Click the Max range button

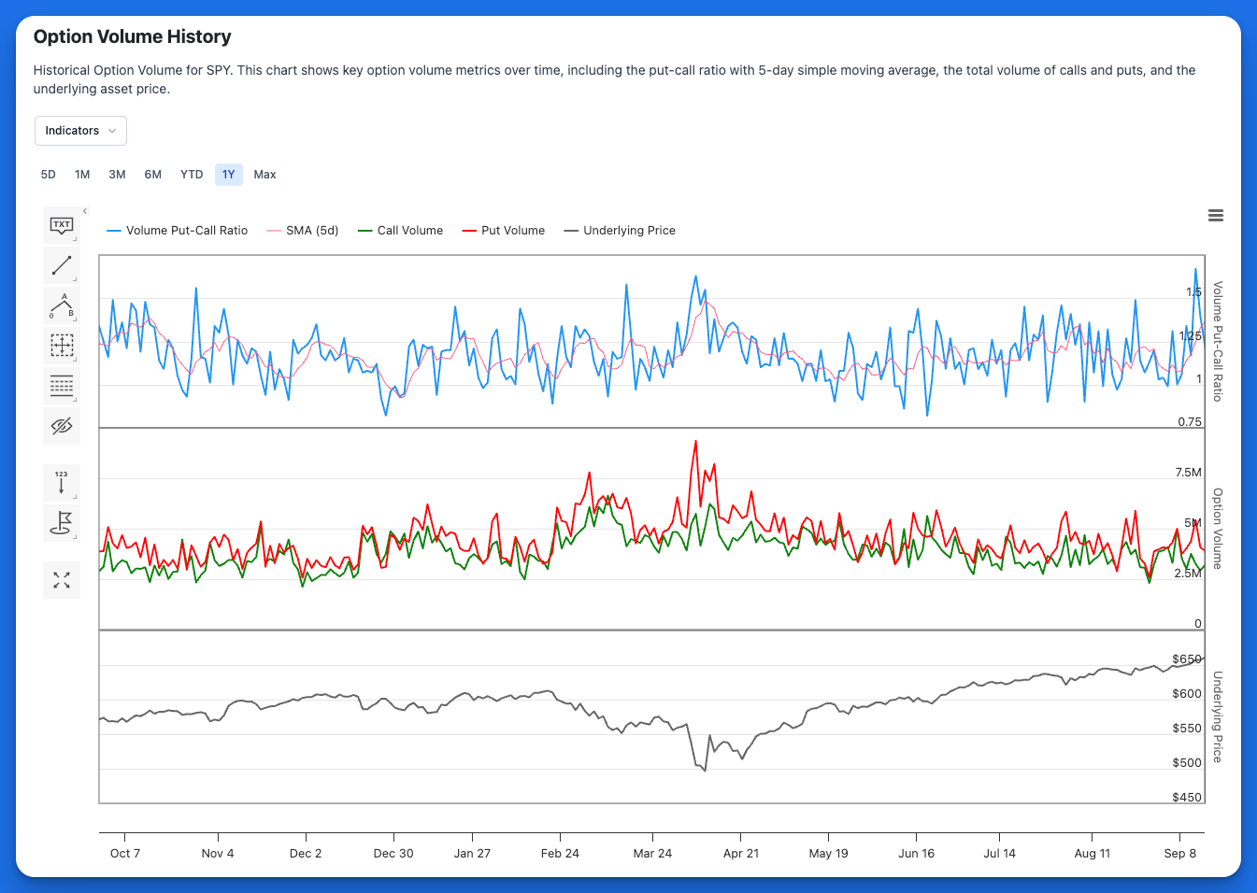264,175
